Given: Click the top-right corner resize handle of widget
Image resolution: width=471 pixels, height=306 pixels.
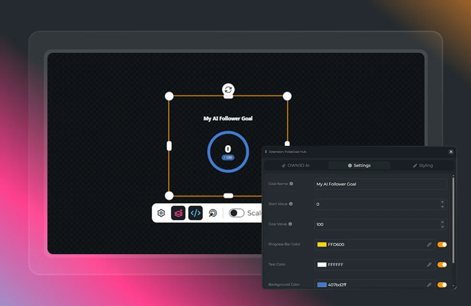Looking at the screenshot, I should (287, 96).
